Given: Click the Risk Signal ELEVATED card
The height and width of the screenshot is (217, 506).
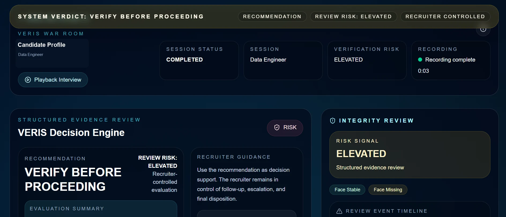Looking at the screenshot, I should tap(410, 155).
